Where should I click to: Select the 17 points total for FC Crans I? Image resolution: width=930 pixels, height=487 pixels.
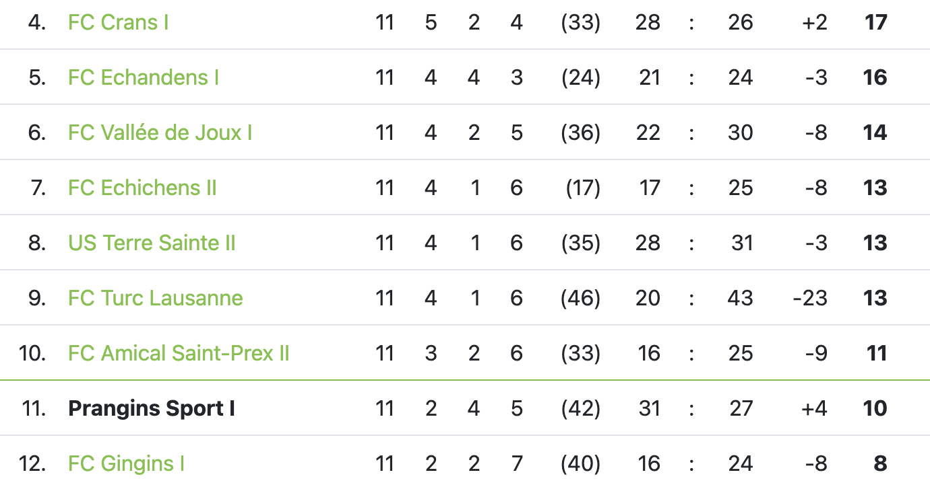pyautogui.click(x=875, y=22)
